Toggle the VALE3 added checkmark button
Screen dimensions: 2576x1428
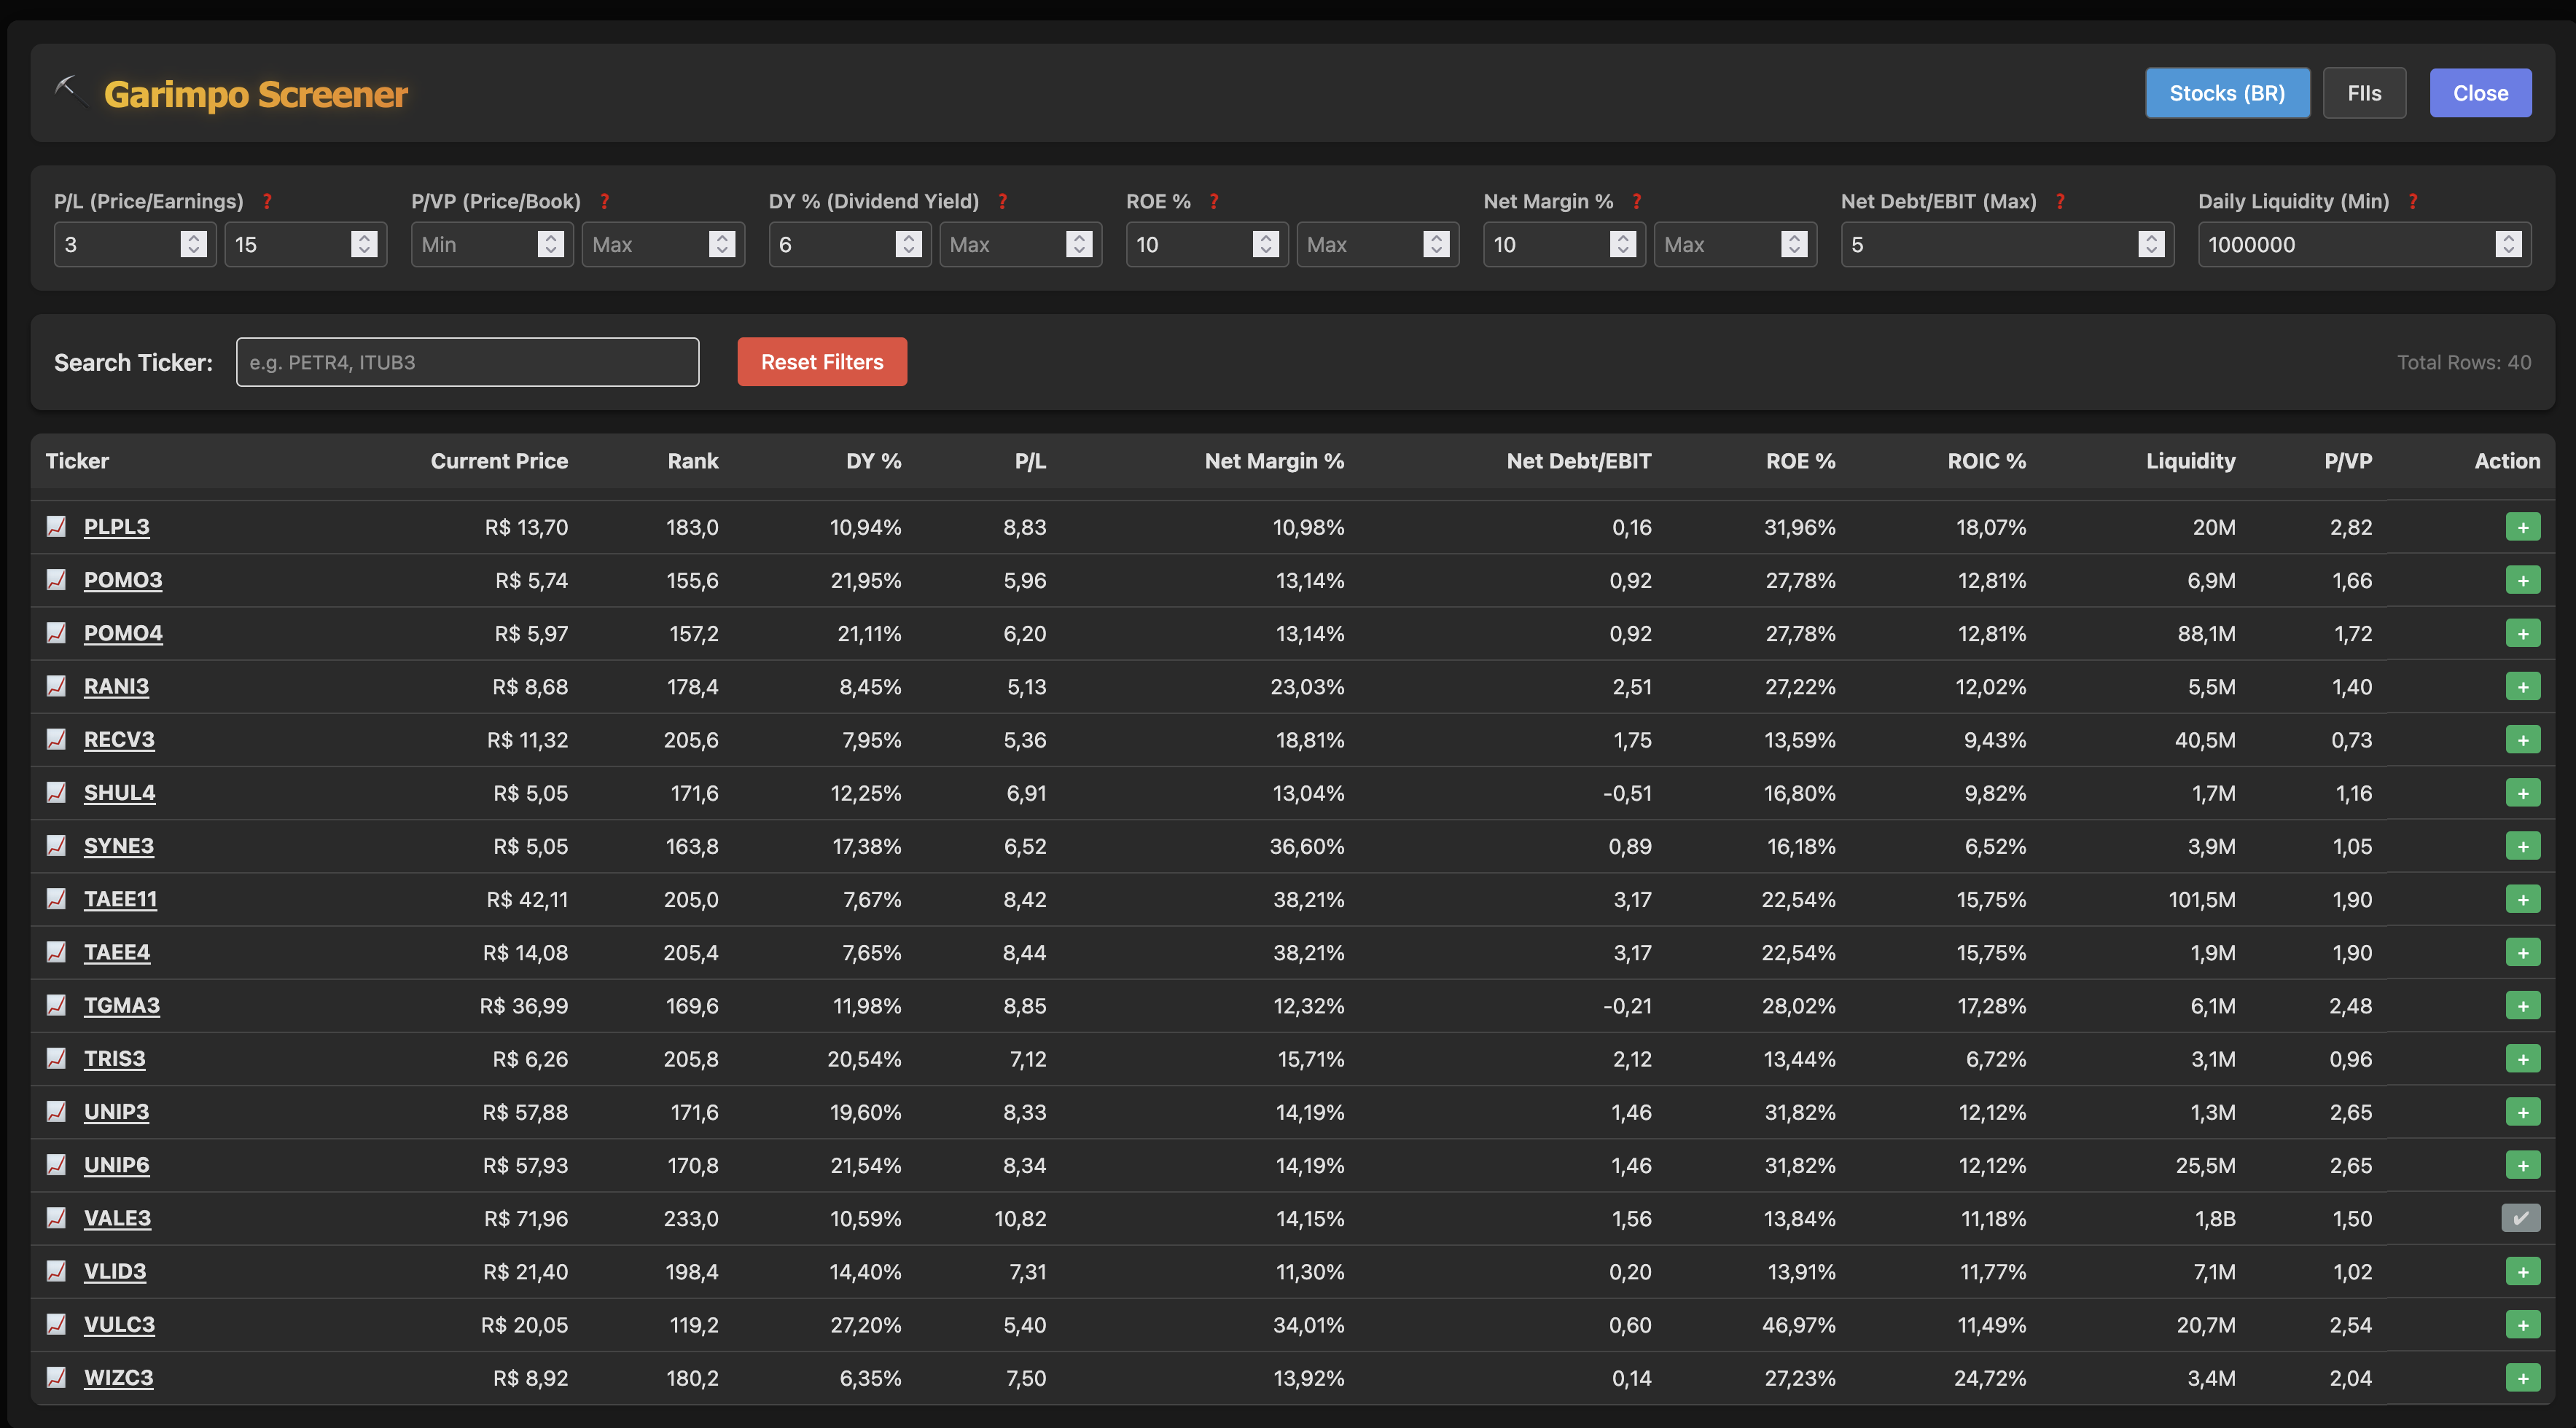pyautogui.click(x=2520, y=1217)
